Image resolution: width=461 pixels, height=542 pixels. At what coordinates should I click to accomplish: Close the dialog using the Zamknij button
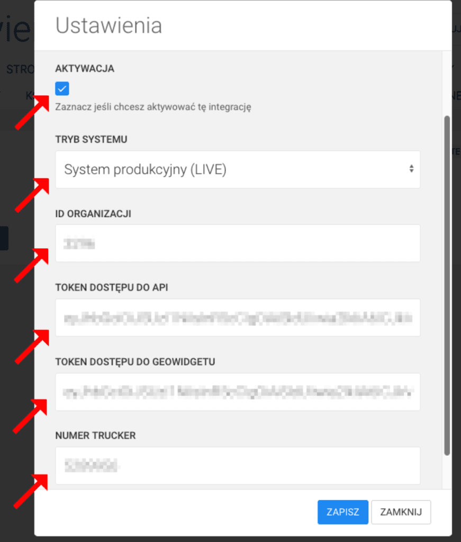401,512
